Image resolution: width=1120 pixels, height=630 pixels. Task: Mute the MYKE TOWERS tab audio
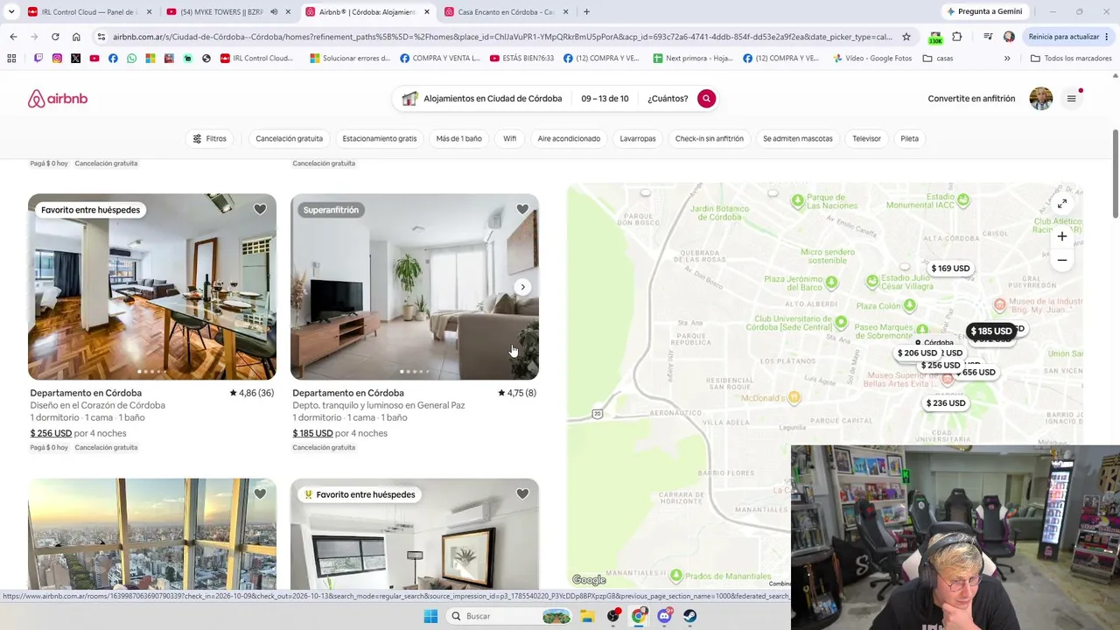tap(274, 12)
